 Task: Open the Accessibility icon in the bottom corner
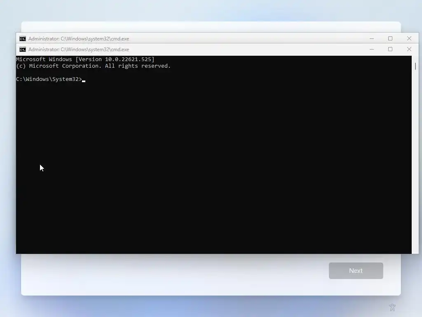pyautogui.click(x=392, y=307)
